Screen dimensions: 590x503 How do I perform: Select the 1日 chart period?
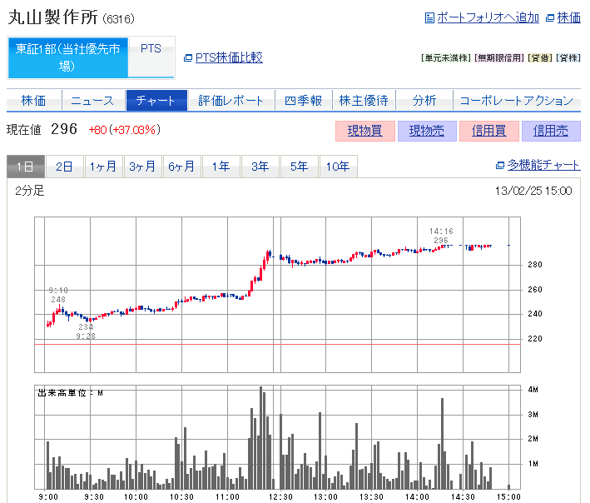pyautogui.click(x=26, y=167)
